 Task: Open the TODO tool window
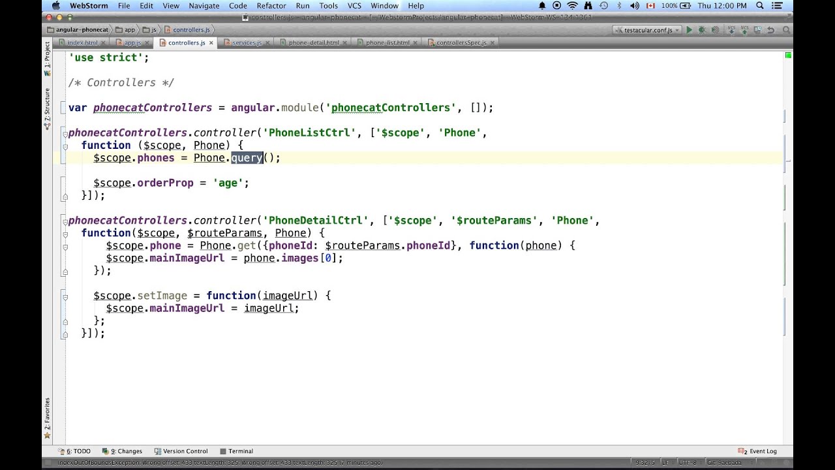point(75,451)
